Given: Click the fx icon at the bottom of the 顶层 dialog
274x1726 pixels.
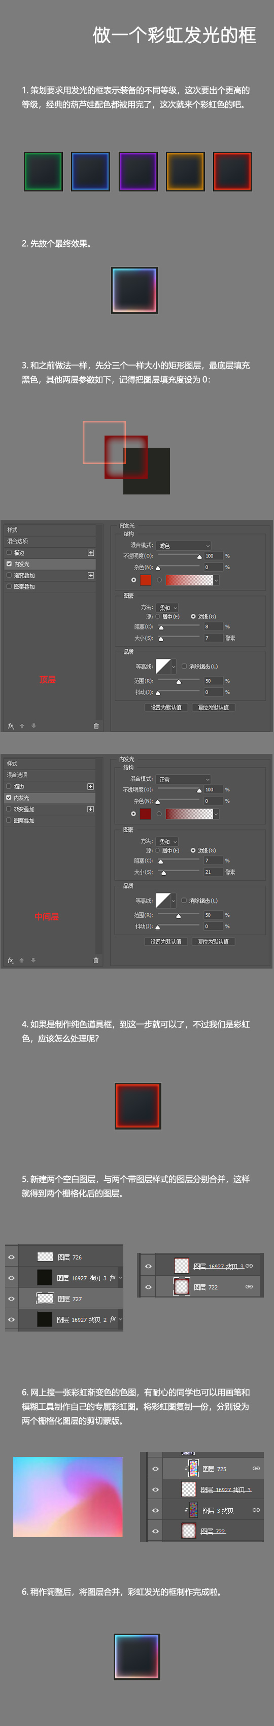Looking at the screenshot, I should pyautogui.click(x=11, y=725).
